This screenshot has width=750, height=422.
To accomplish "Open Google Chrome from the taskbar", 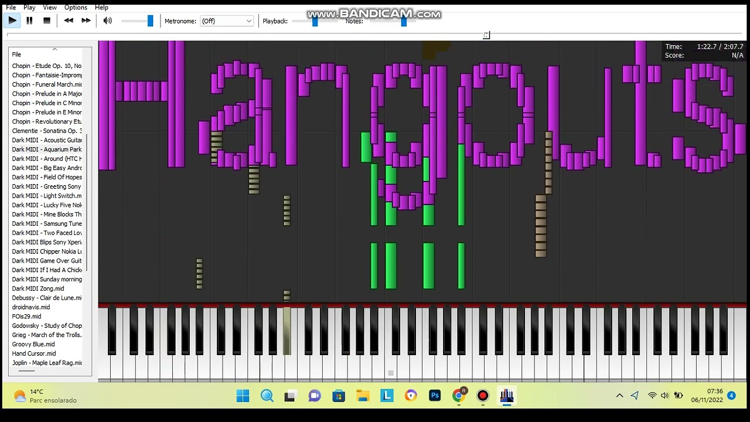I will (459, 396).
